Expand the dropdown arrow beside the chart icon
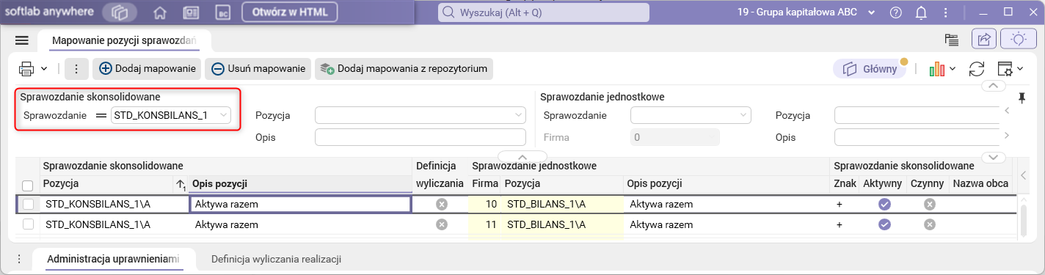Image resolution: width=1045 pixels, height=275 pixels. (952, 69)
